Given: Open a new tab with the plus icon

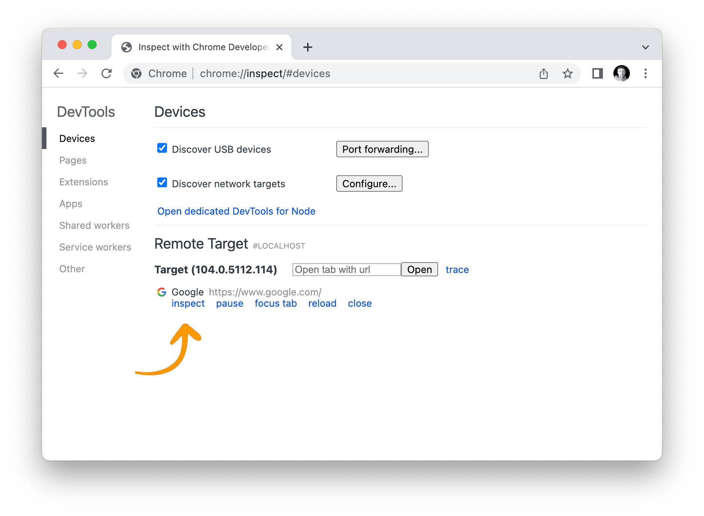Looking at the screenshot, I should (307, 47).
